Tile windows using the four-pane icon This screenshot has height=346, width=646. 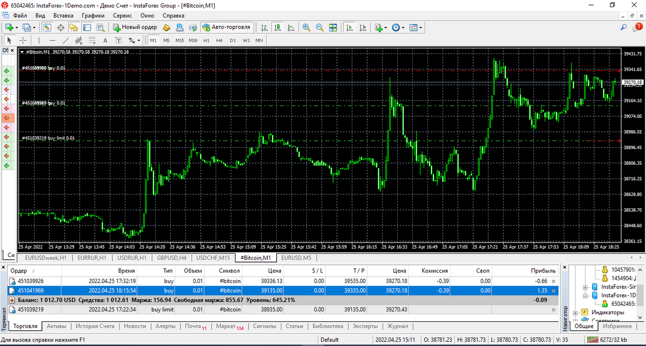pos(333,27)
